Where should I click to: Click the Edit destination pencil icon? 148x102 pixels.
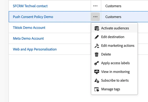click(97, 37)
